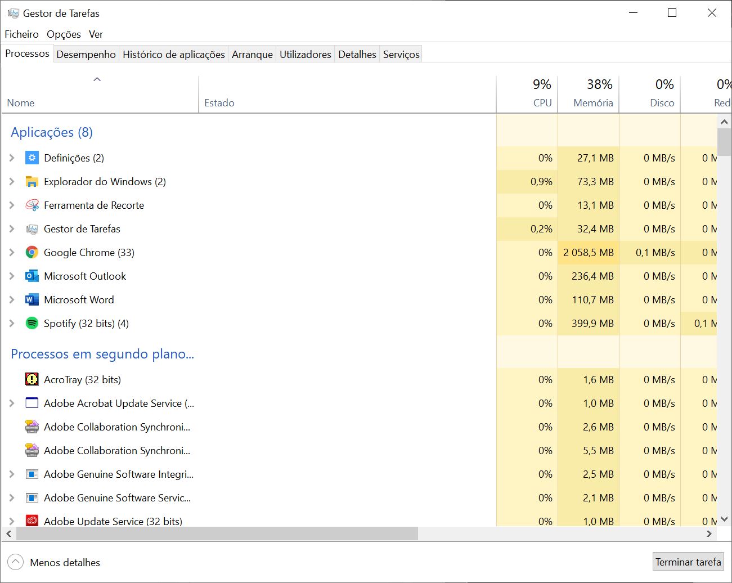Open the Opções menu
Screen dimensions: 732x583
64,34
